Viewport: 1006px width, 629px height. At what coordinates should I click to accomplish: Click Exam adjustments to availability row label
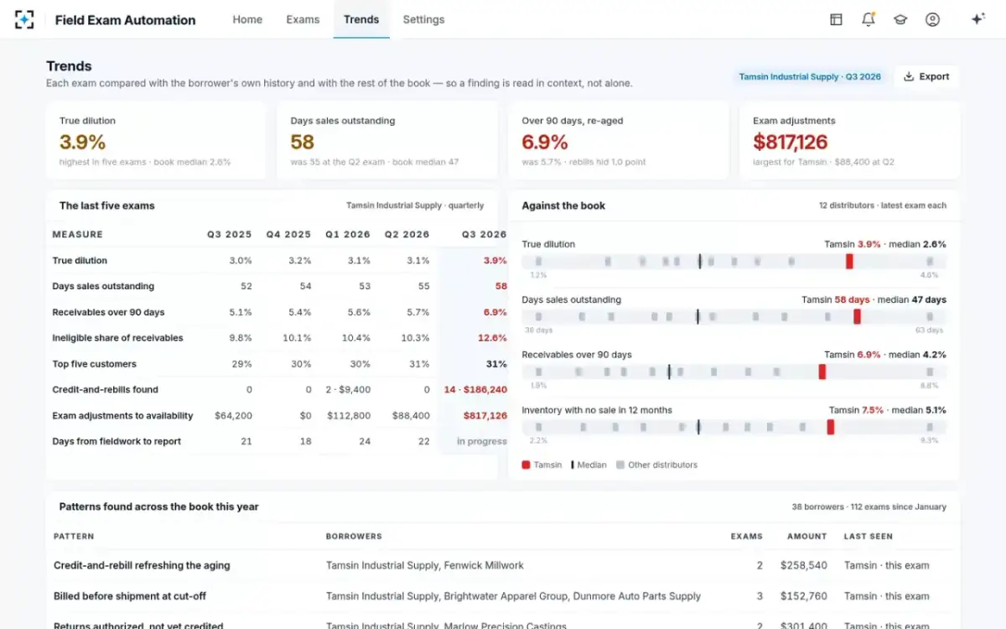tap(122, 416)
